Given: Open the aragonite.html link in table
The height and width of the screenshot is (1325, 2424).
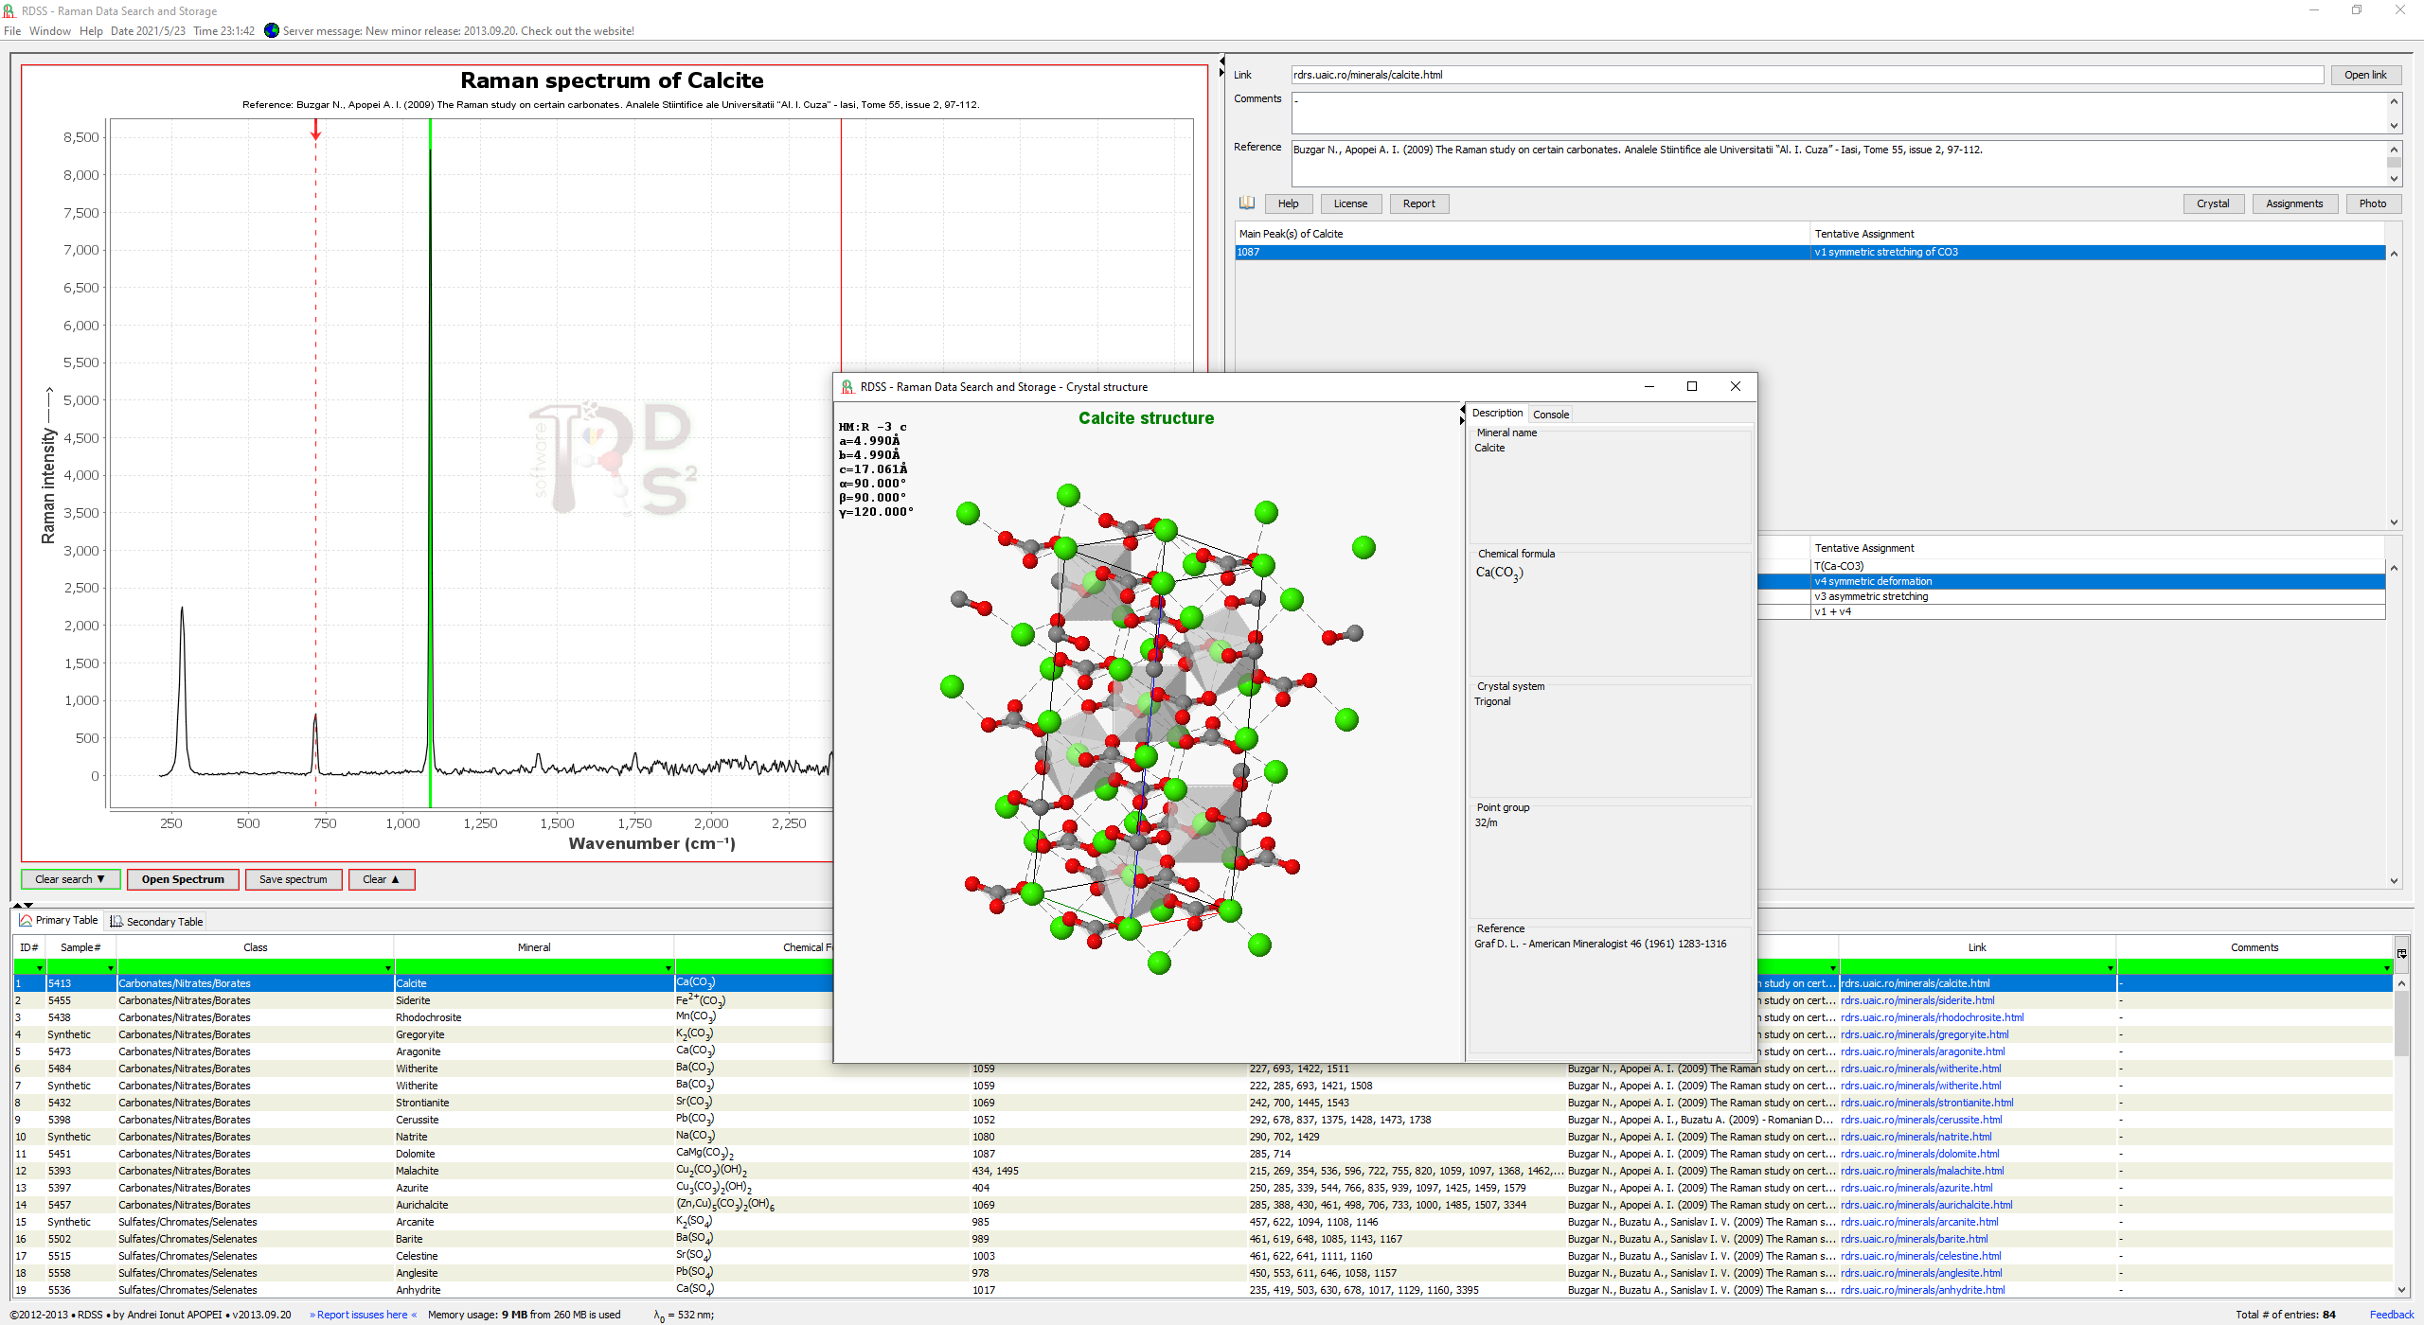Looking at the screenshot, I should [1922, 1051].
